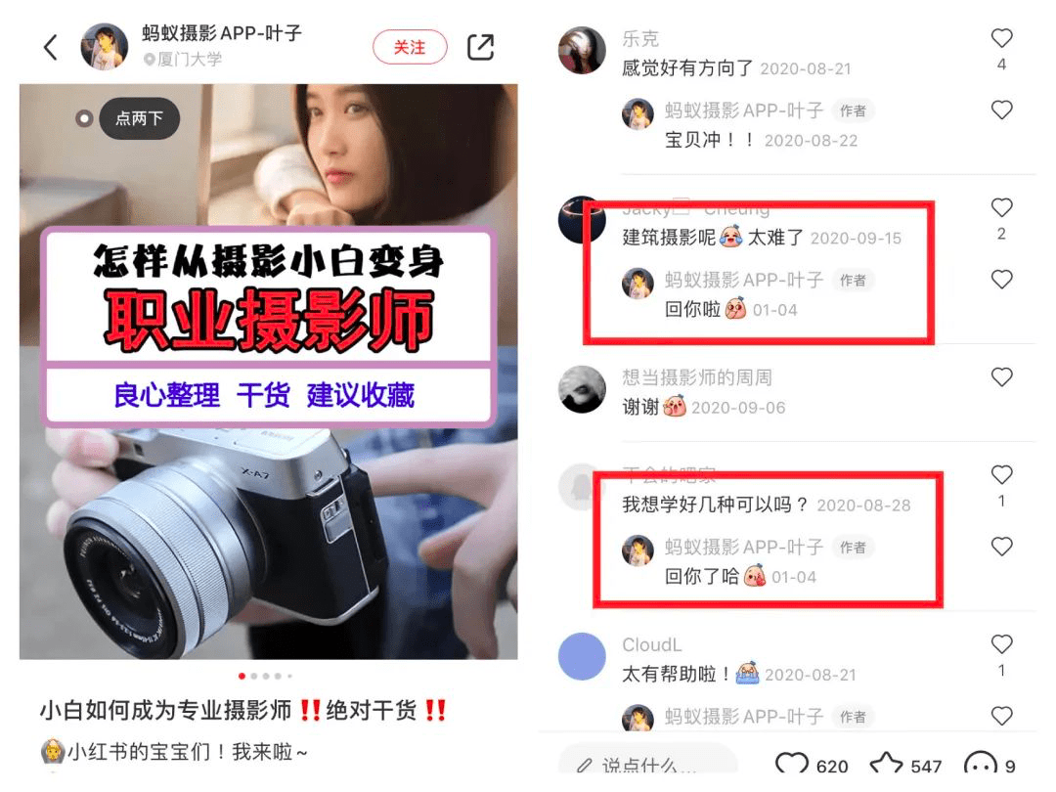Tap the 说点什么 comment input field
Image resolution: width=1056 pixels, height=792 pixels.
coord(648,763)
